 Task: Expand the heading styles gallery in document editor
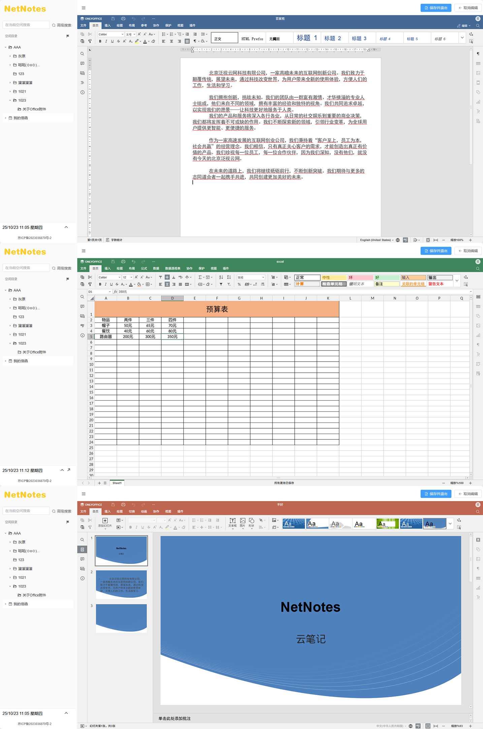click(462, 38)
